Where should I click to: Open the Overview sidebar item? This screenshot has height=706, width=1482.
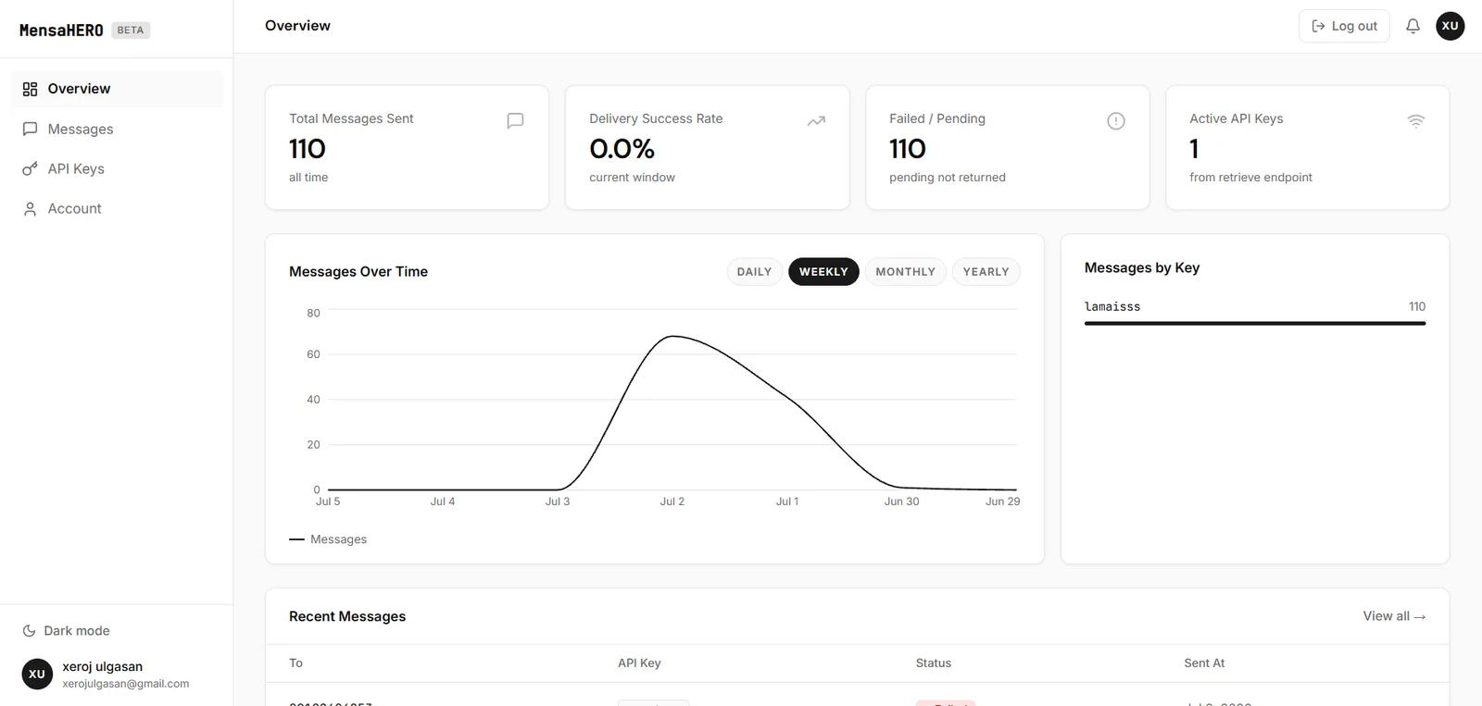point(117,89)
